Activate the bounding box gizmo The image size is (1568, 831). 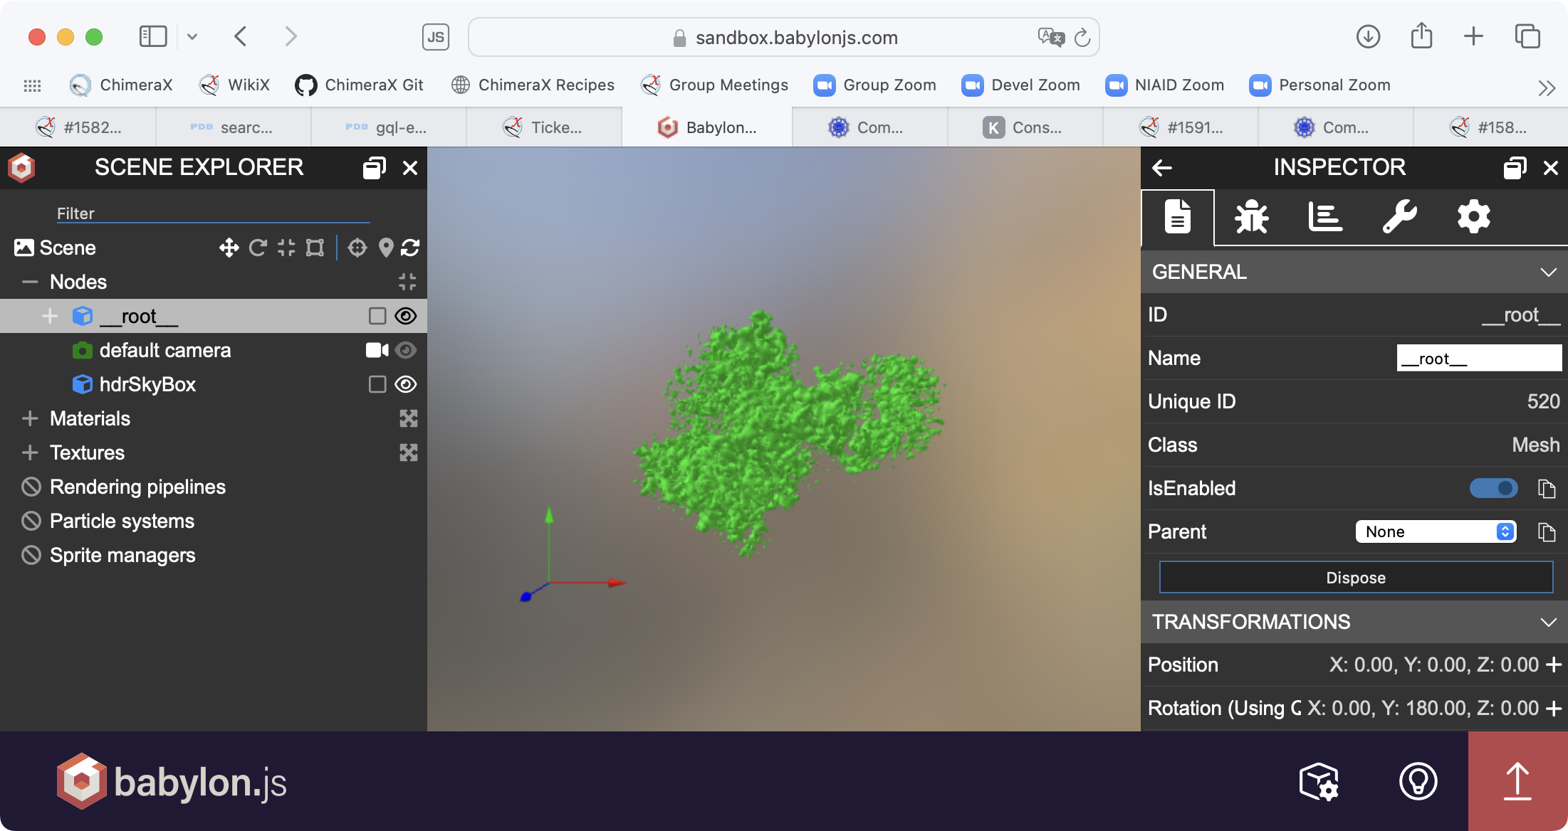click(x=315, y=248)
